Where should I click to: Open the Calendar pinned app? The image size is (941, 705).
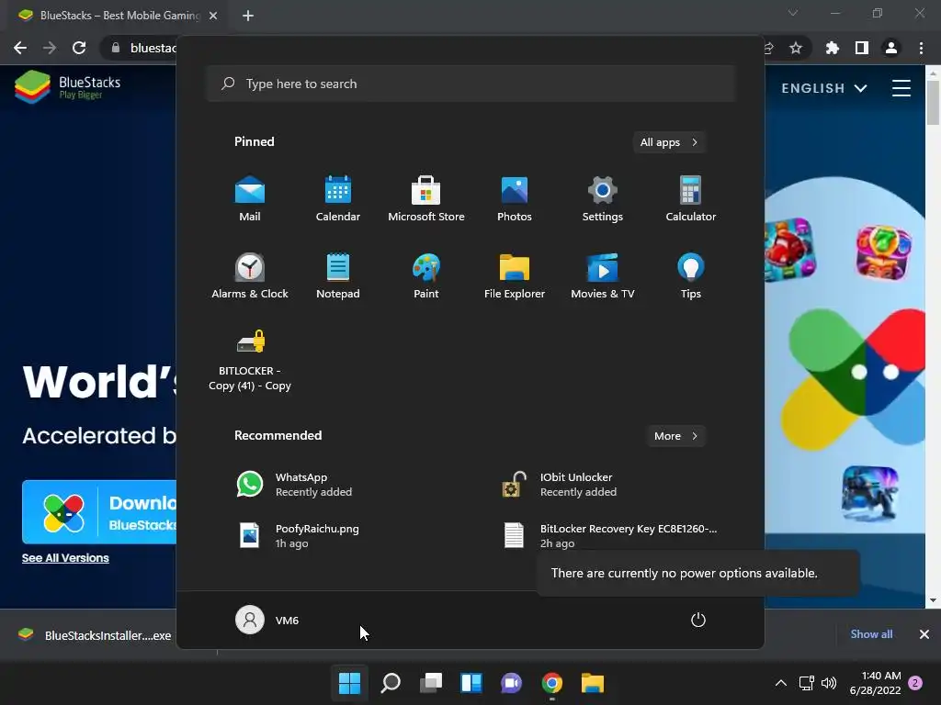point(338,198)
